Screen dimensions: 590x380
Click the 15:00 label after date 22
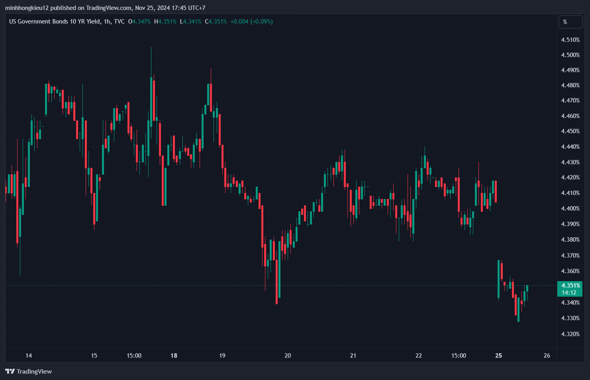(x=459, y=356)
